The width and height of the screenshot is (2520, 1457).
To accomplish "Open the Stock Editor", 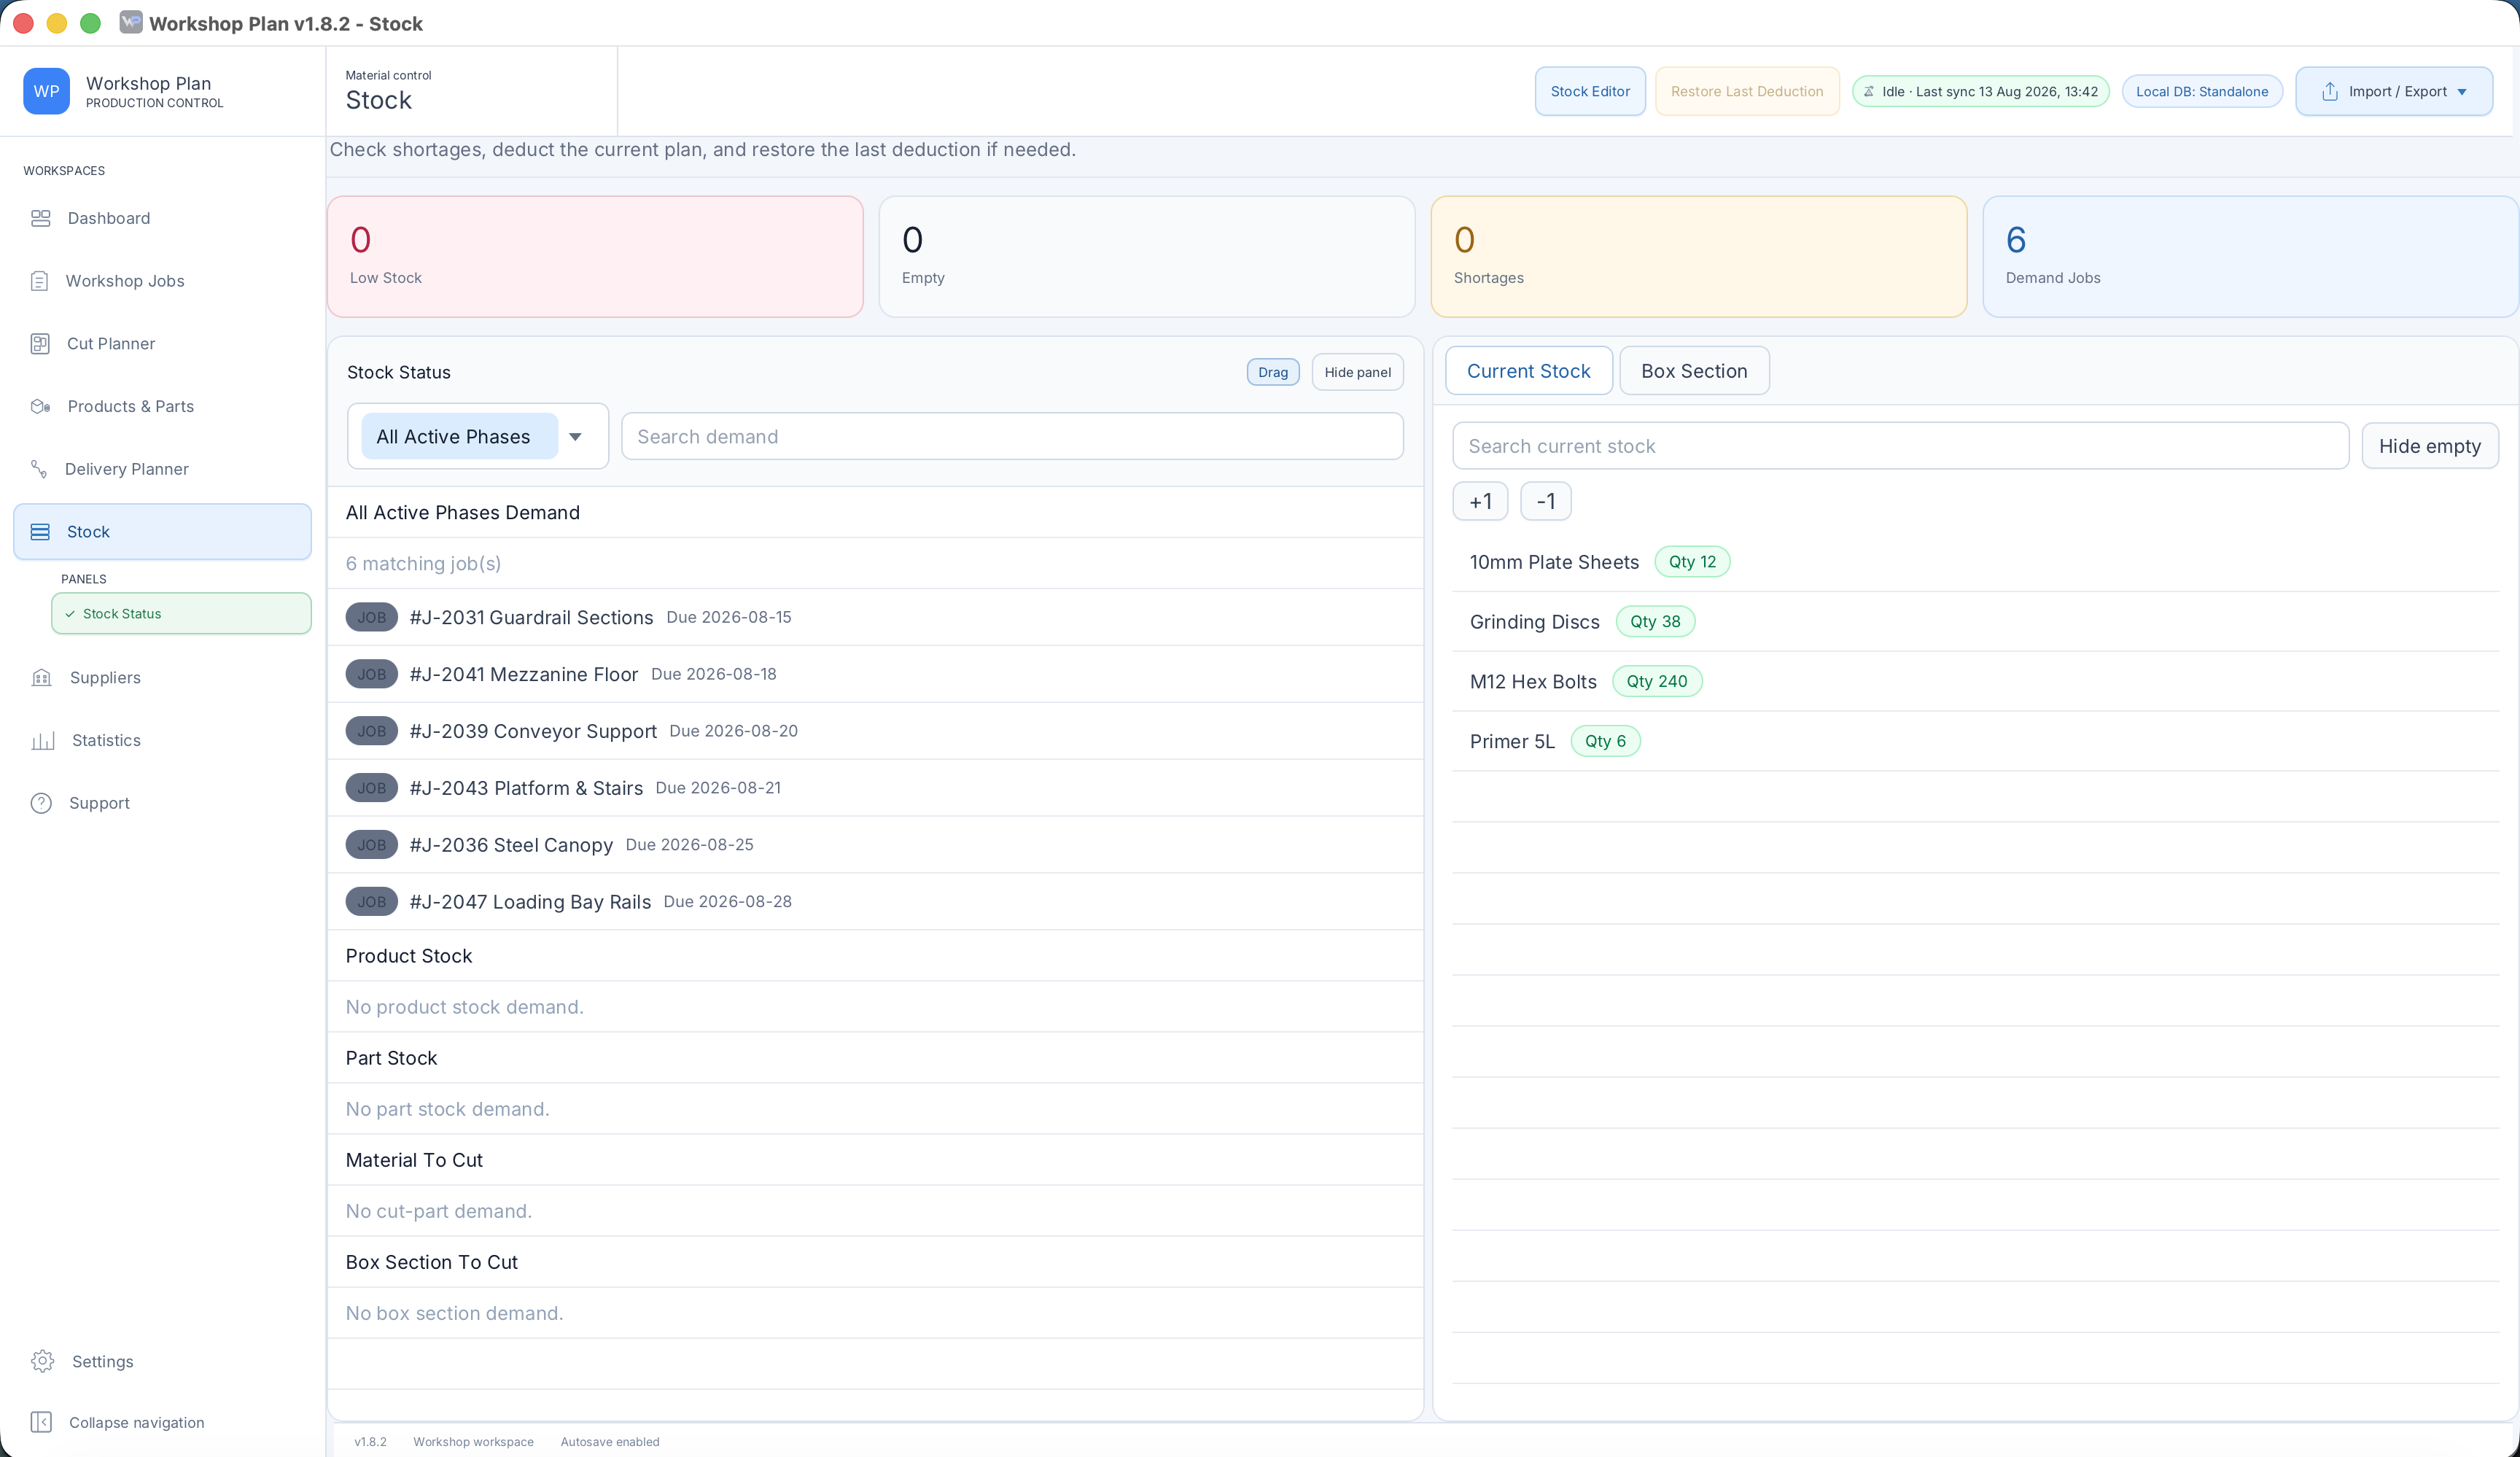I will pos(1590,91).
